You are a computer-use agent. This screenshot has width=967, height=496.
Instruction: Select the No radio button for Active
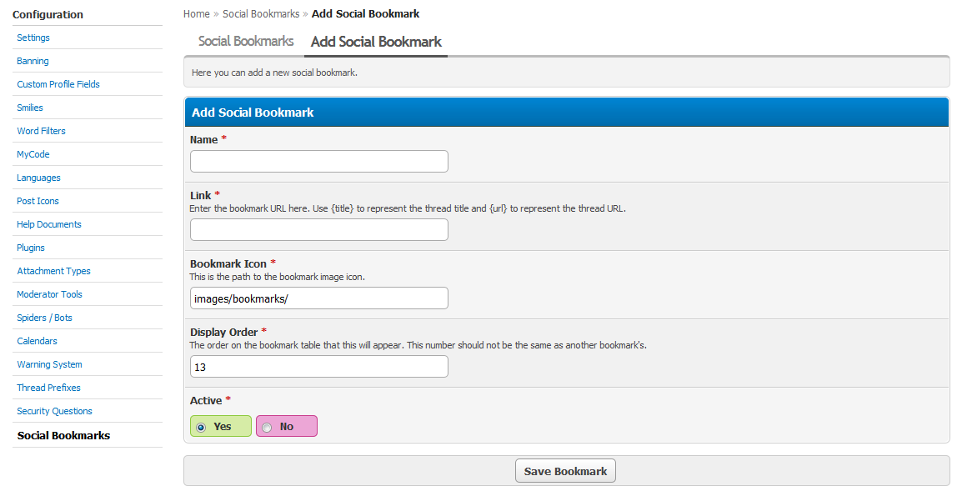267,427
